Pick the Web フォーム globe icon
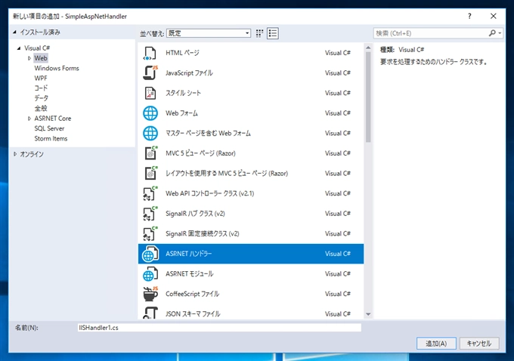Image resolution: width=514 pixels, height=361 pixels. [150, 113]
